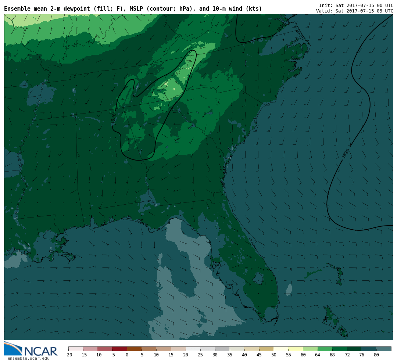Viewport: 397px width, 363px height.
Task: Pick the legend swatch between 15 and 20
Action: [179, 349]
